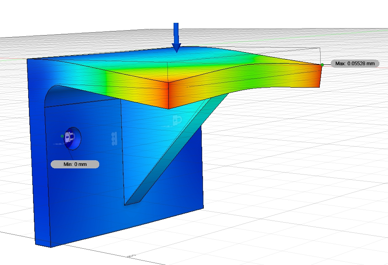
Task: Click the green min displacement probe point
Action: pyautogui.click(x=62, y=136)
